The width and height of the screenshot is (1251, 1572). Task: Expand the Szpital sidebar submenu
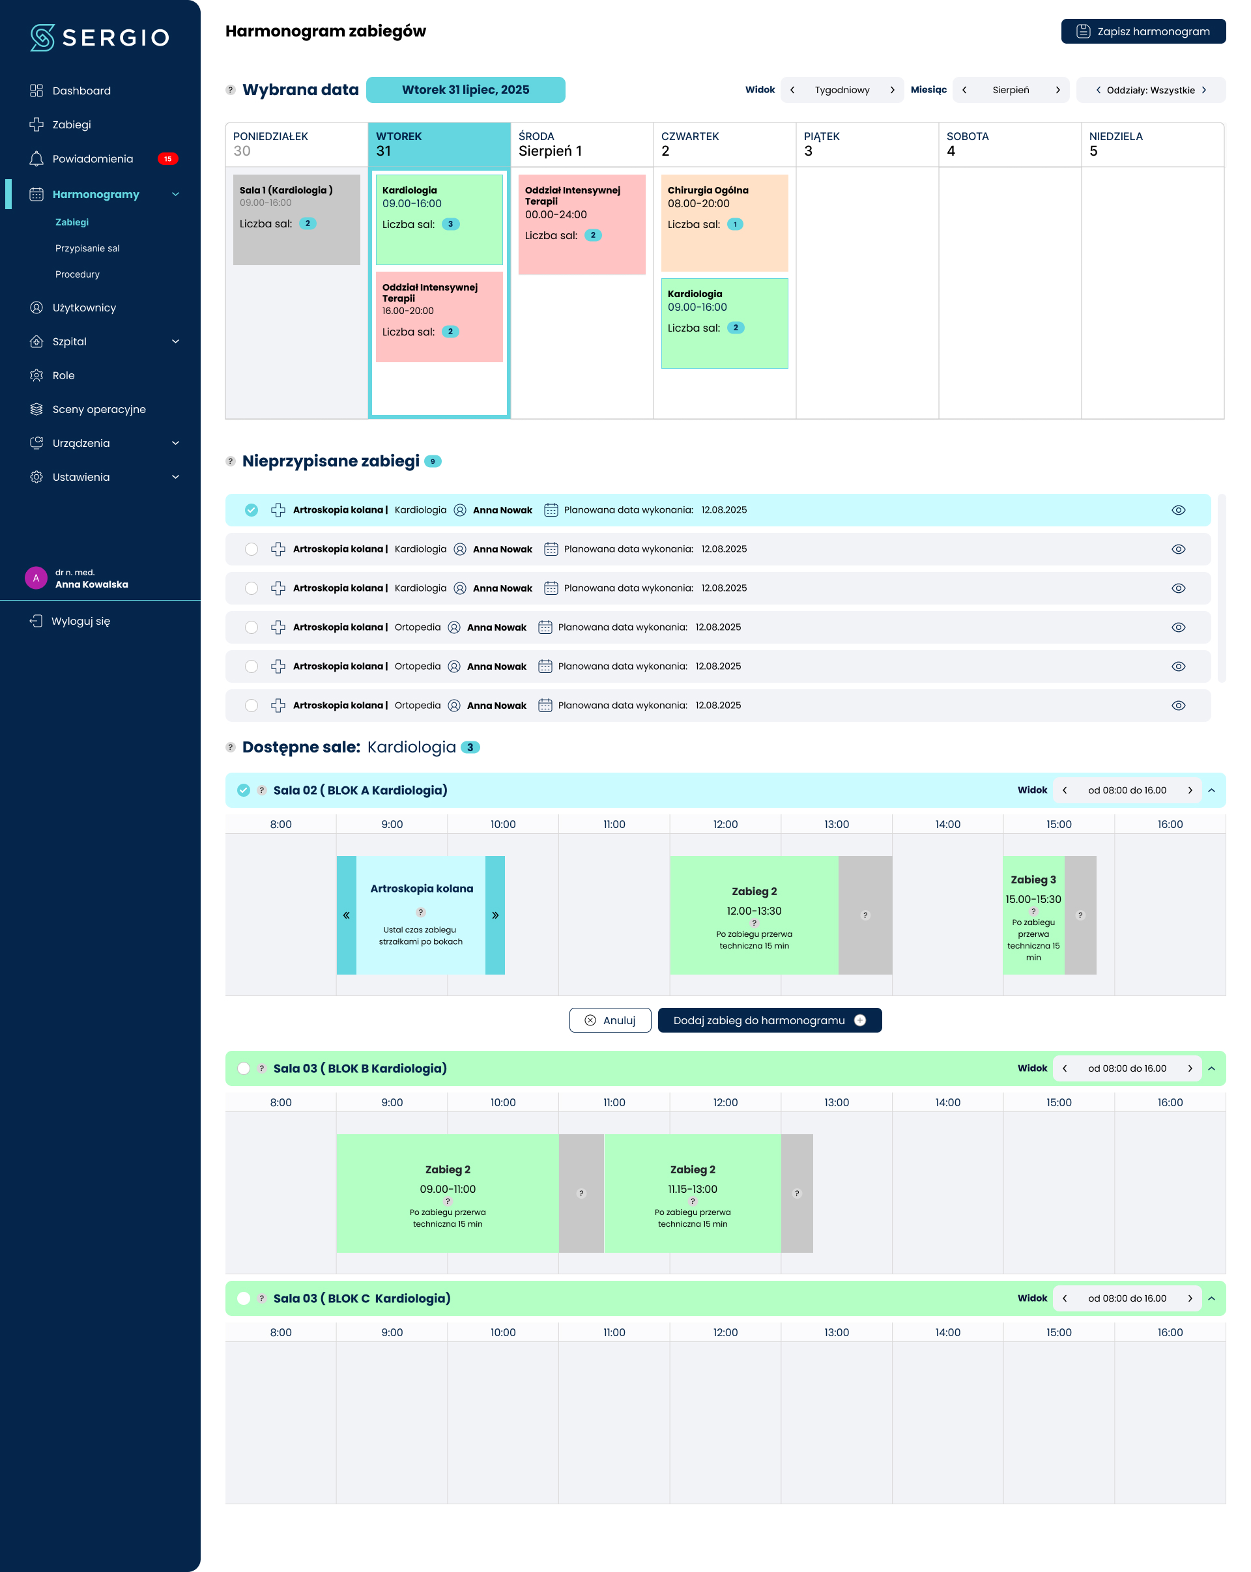pyautogui.click(x=175, y=341)
